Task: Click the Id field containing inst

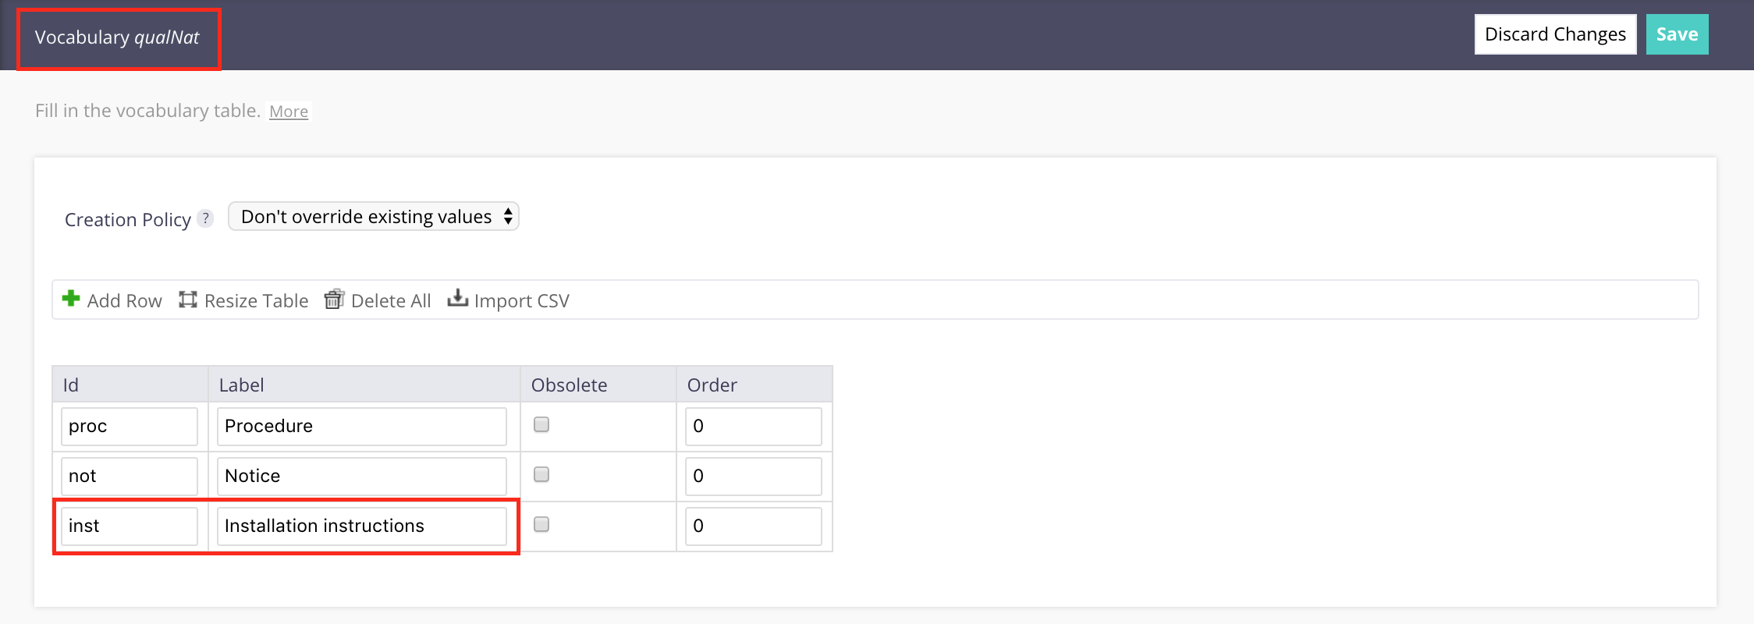Action: [130, 526]
